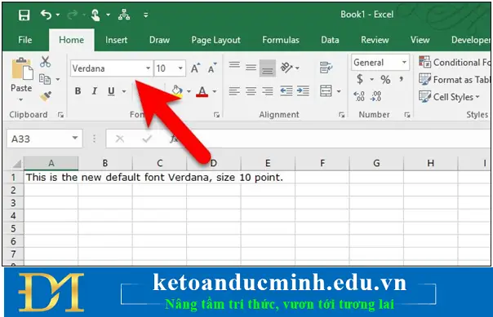Open the Fill Color palette arrow
Image resolution: width=493 pixels, height=317 pixels.
click(x=189, y=91)
